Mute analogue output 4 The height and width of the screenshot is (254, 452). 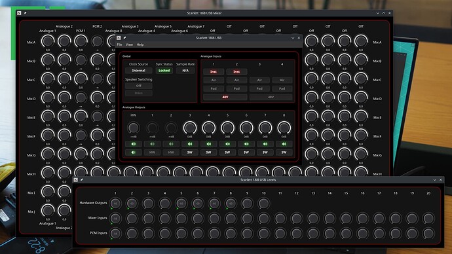[209, 144]
